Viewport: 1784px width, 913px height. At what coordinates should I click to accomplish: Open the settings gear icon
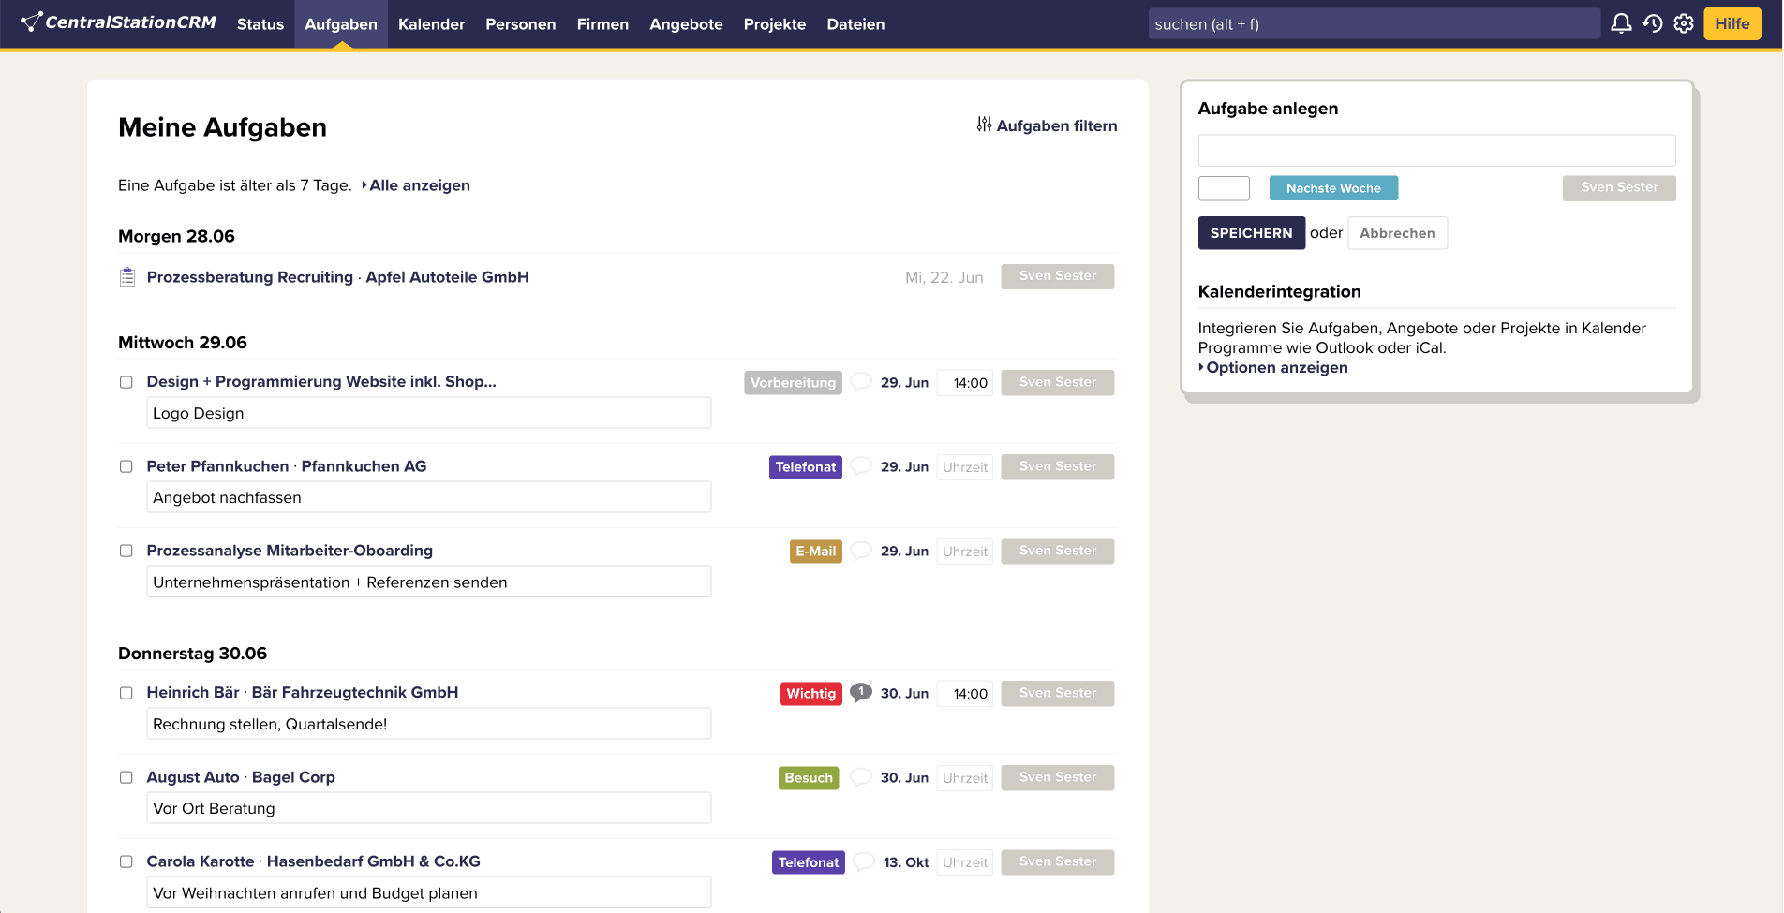point(1684,23)
